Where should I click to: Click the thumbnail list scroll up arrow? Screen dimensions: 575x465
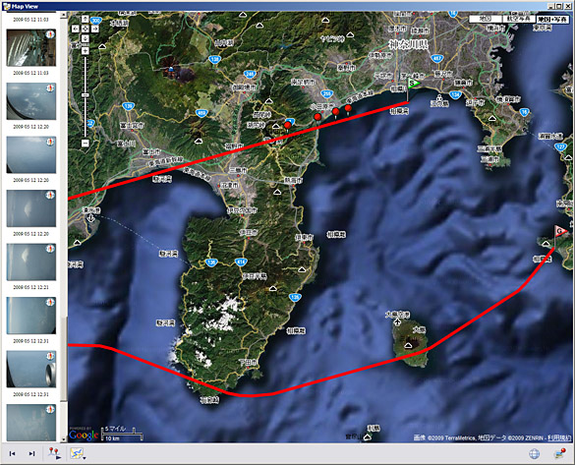pyautogui.click(x=64, y=15)
